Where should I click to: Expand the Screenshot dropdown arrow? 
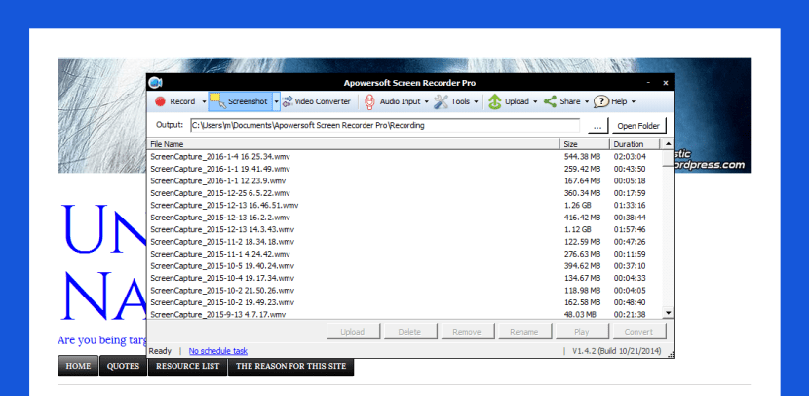point(277,101)
